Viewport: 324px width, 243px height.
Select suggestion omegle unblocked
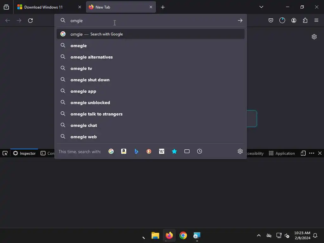(151, 103)
